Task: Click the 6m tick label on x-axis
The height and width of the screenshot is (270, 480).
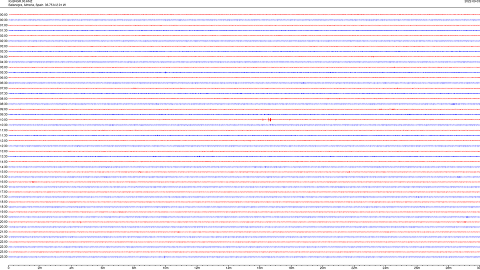Action: [103, 268]
